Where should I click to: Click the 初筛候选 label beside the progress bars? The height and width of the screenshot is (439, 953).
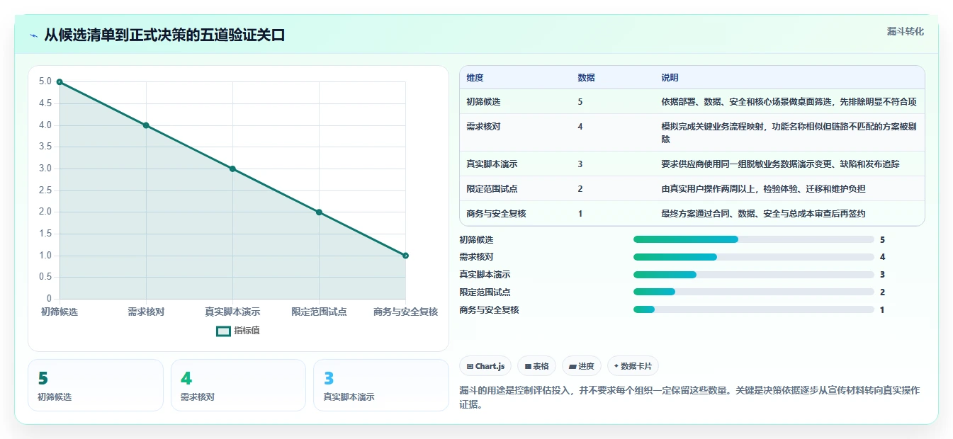(476, 240)
